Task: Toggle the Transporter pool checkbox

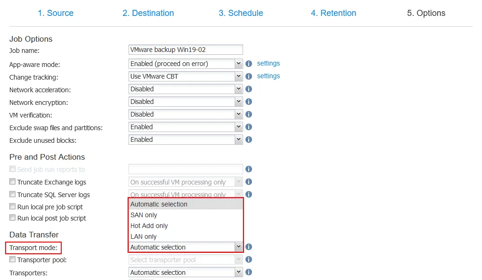Action: [x=13, y=260]
